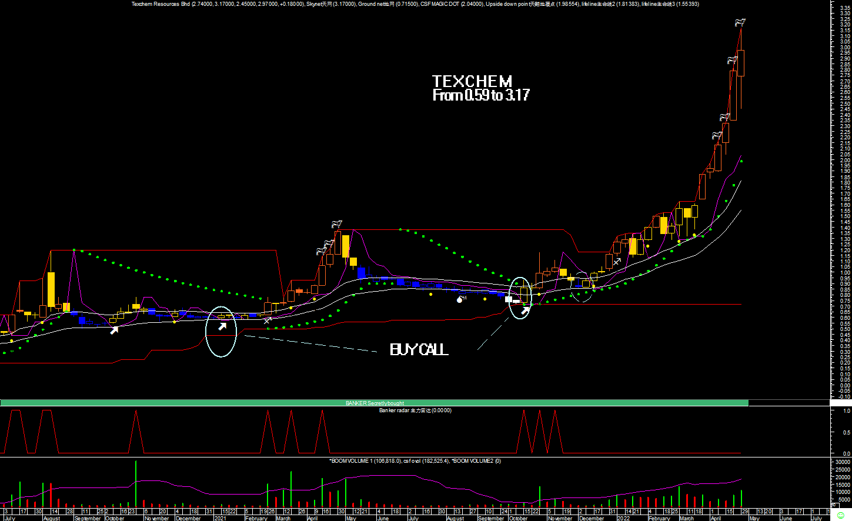Click the lifeline 2 (1.81383) label
852x521 pixels.
click(x=610, y=4)
